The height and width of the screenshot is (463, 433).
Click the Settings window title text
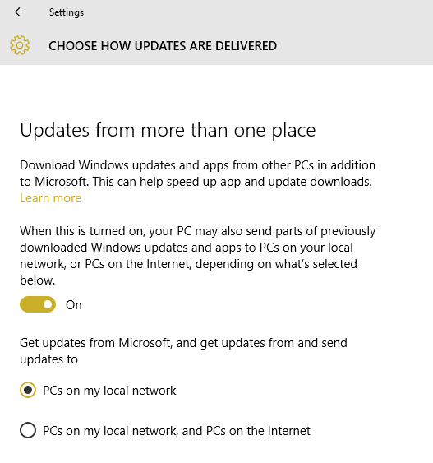click(67, 12)
